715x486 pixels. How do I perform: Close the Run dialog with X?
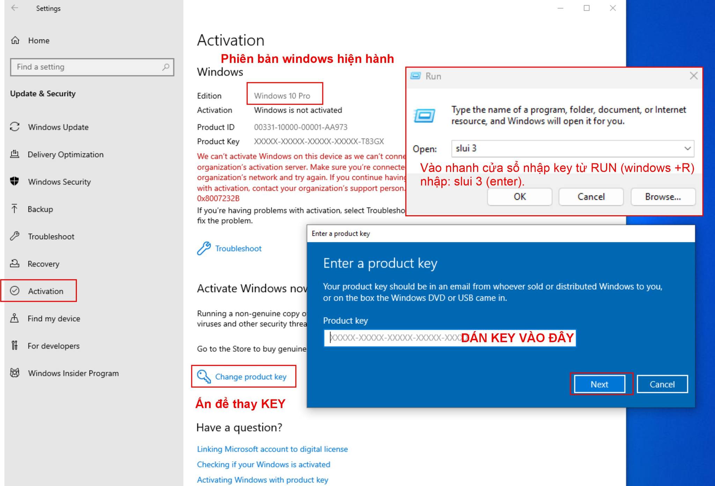(x=694, y=76)
